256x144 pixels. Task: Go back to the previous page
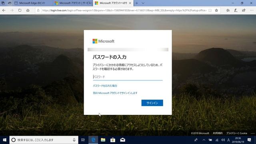point(4,10)
